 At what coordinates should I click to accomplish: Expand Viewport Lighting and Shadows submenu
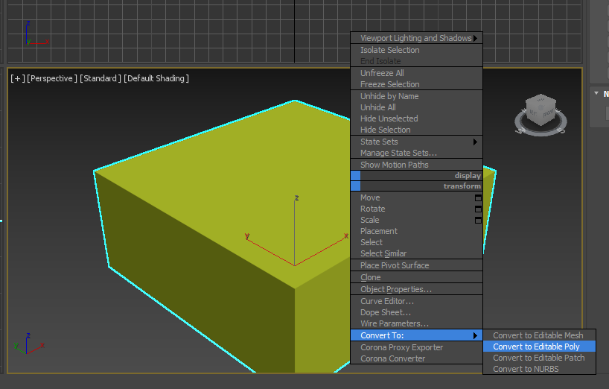(x=416, y=38)
